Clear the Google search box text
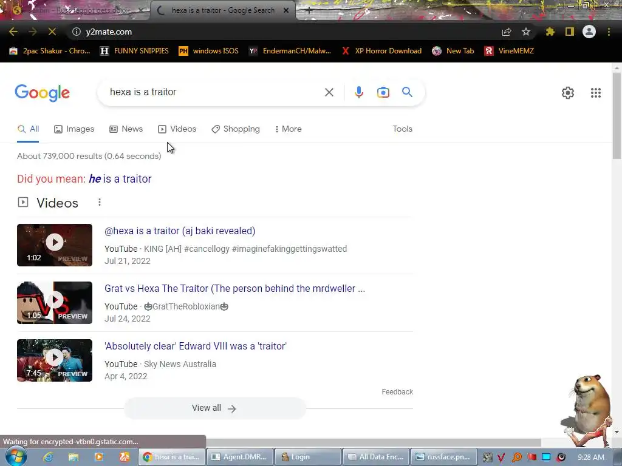Viewport: 622px width, 466px height. (329, 92)
